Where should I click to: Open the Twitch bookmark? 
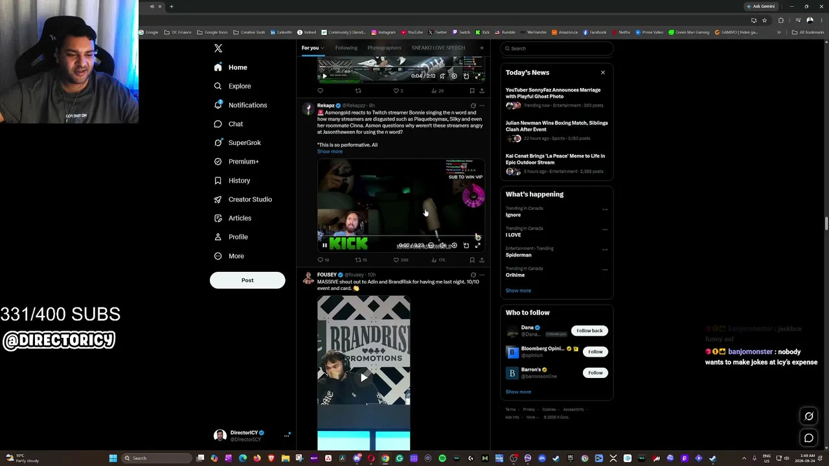(x=461, y=32)
